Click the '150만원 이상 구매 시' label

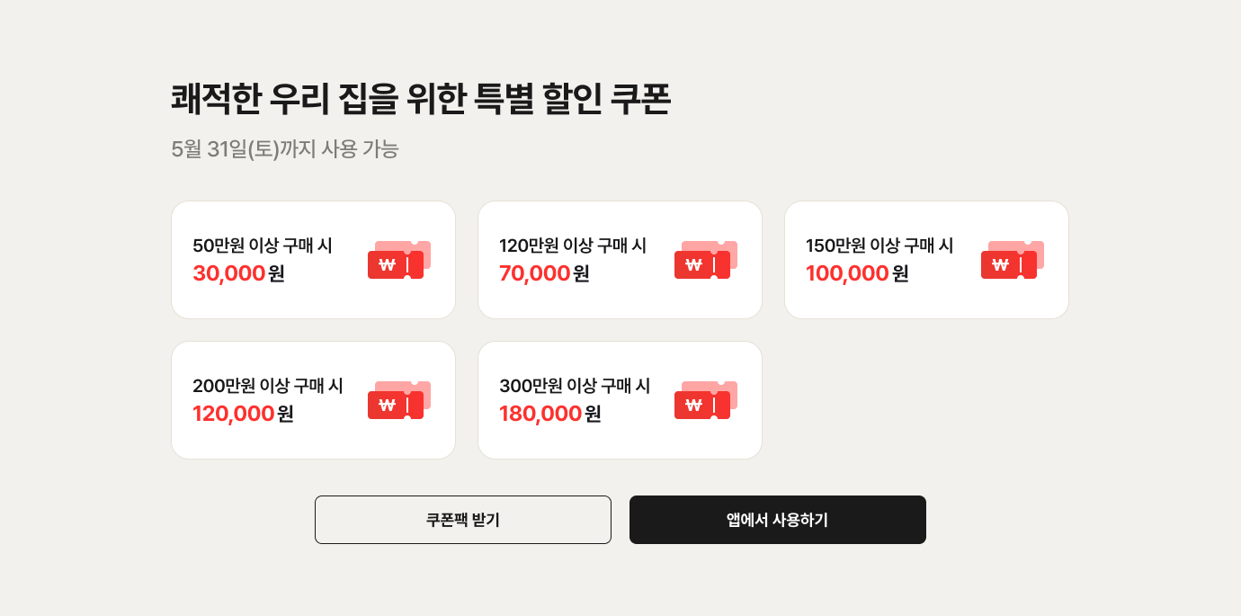[879, 246]
